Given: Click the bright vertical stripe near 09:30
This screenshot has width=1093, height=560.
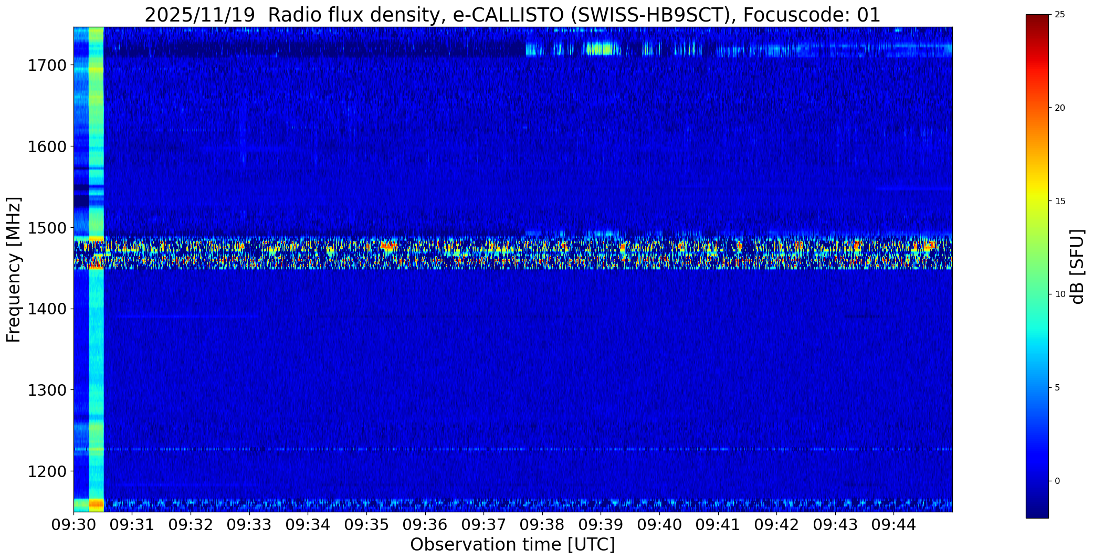Looking at the screenshot, I should [x=96, y=269].
